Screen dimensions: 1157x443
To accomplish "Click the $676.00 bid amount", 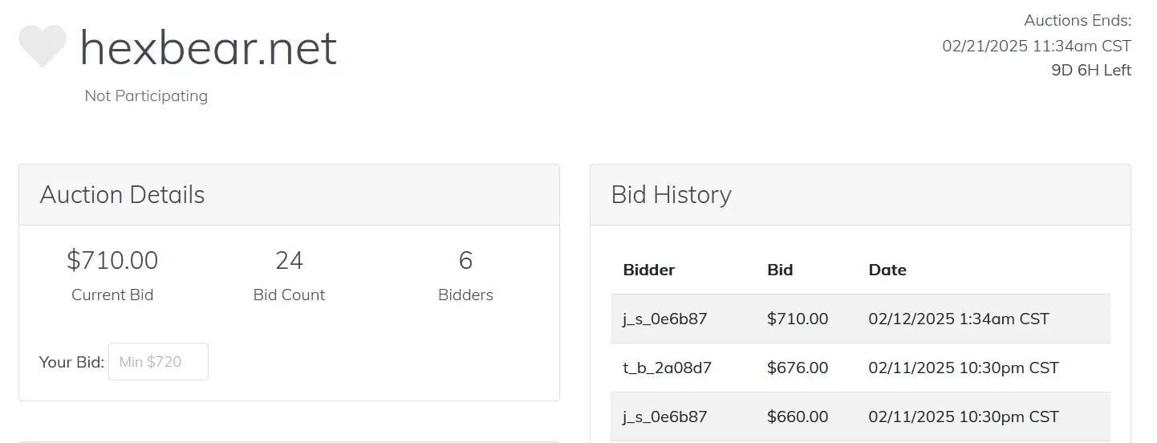I will 797,368.
